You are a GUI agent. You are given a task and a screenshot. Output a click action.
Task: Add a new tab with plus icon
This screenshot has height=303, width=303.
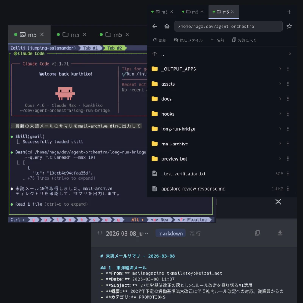coord(289,12)
